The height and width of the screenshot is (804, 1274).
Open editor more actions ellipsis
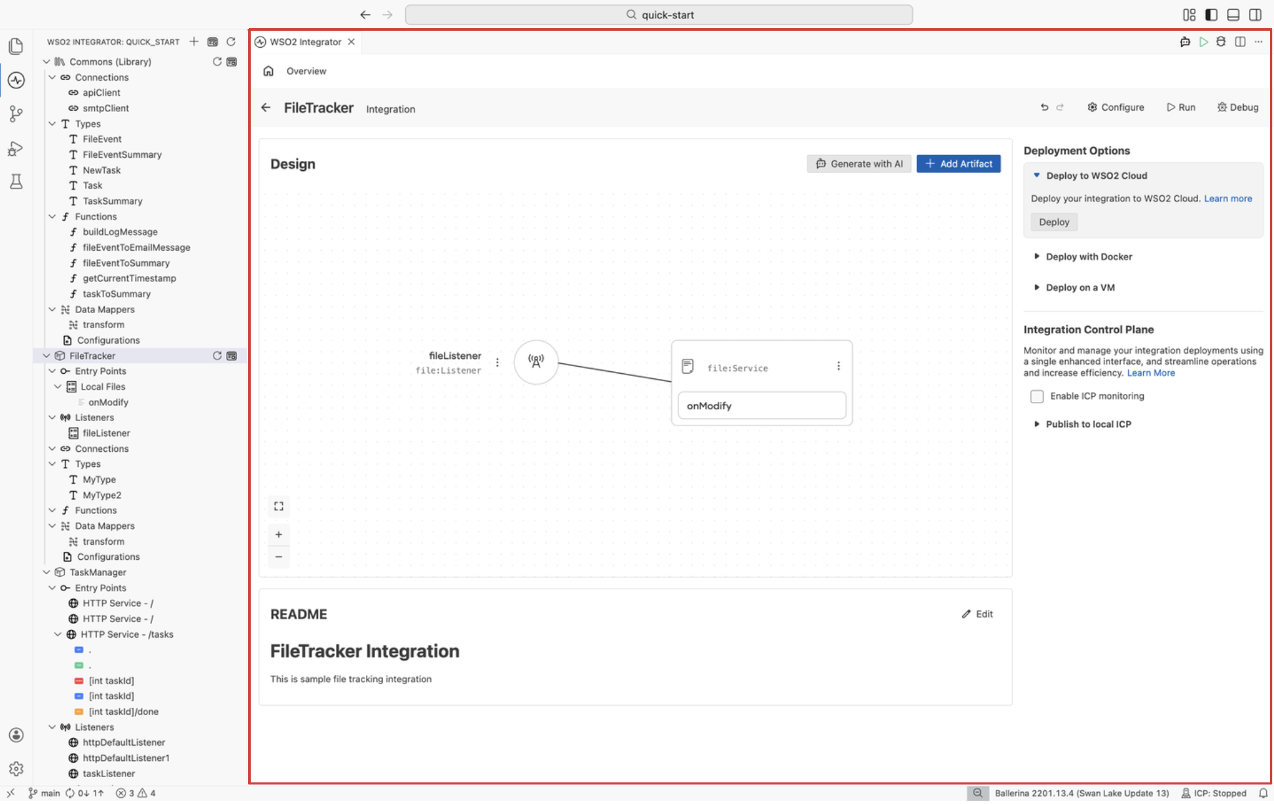[x=1258, y=42]
